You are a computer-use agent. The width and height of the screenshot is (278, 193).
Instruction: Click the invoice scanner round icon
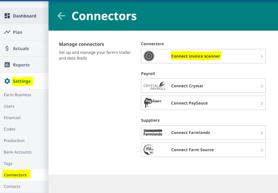pyautogui.click(x=149, y=56)
